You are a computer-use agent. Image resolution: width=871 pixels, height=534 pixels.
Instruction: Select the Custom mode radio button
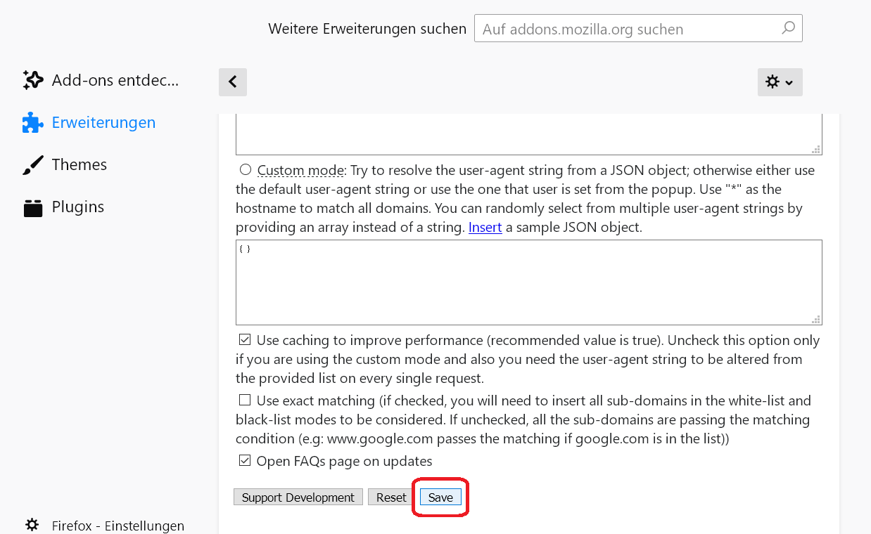pos(246,169)
